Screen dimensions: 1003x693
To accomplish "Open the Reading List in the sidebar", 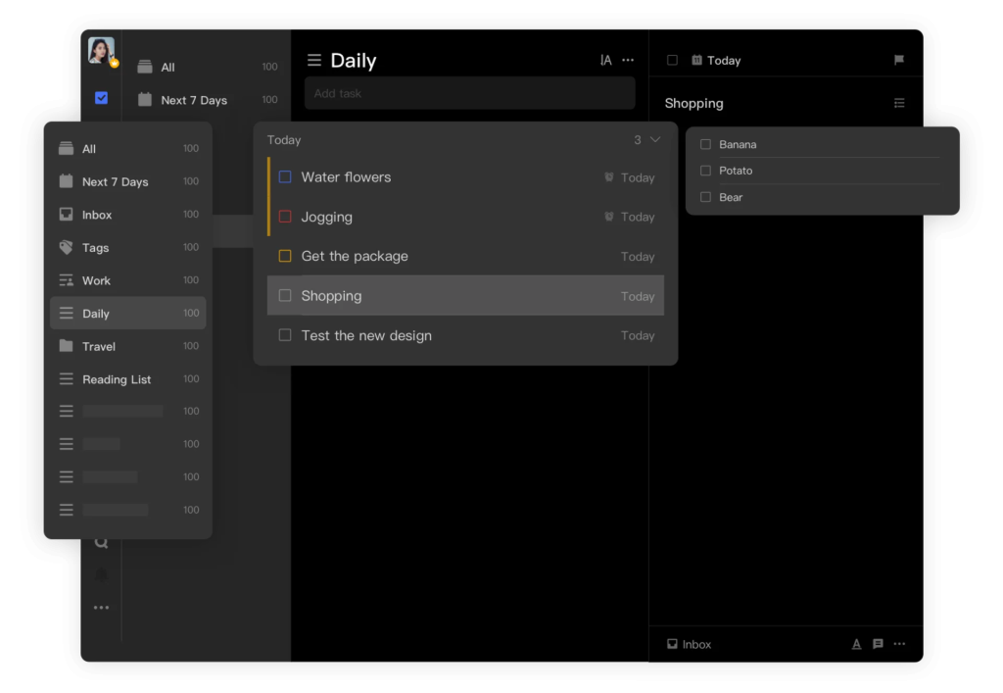I will click(117, 379).
